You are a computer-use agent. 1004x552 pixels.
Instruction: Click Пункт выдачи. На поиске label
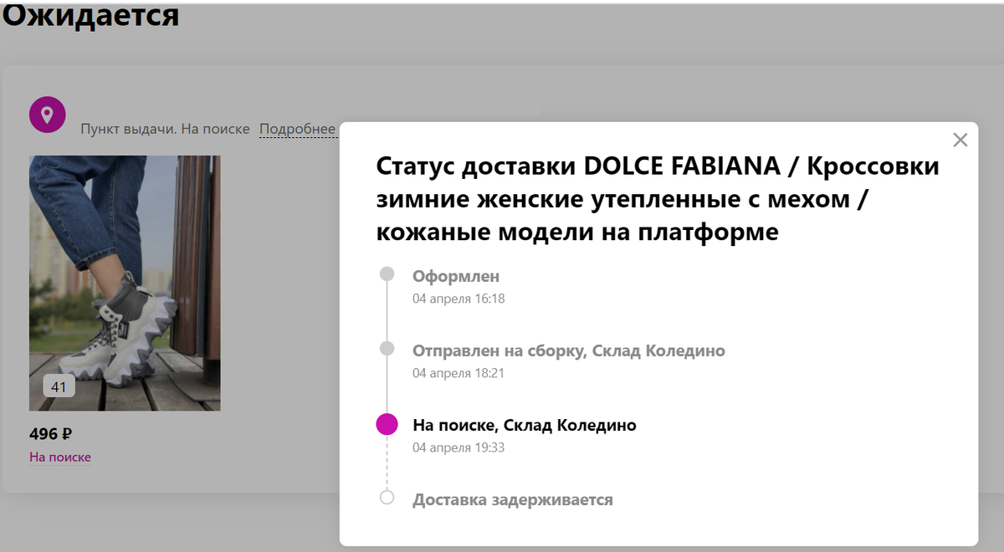click(165, 129)
